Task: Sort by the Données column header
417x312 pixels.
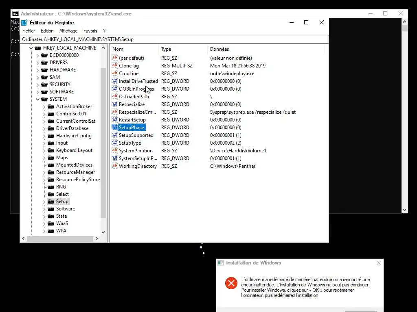Action: click(x=266, y=49)
